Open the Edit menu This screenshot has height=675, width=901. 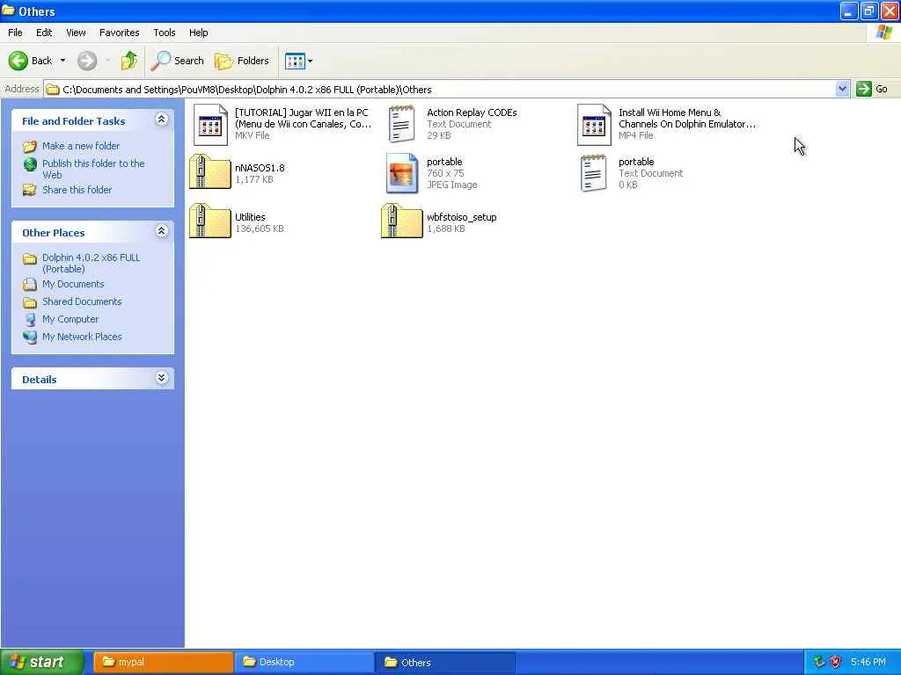[x=44, y=33]
